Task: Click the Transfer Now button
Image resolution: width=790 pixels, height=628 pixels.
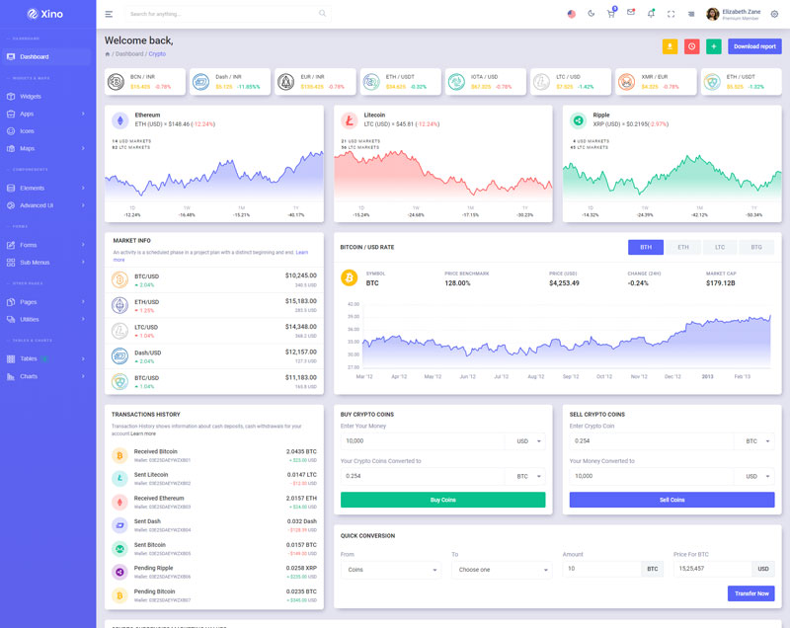Action: [750, 593]
